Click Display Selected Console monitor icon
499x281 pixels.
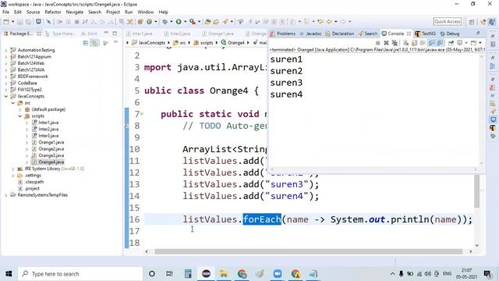(x=460, y=43)
